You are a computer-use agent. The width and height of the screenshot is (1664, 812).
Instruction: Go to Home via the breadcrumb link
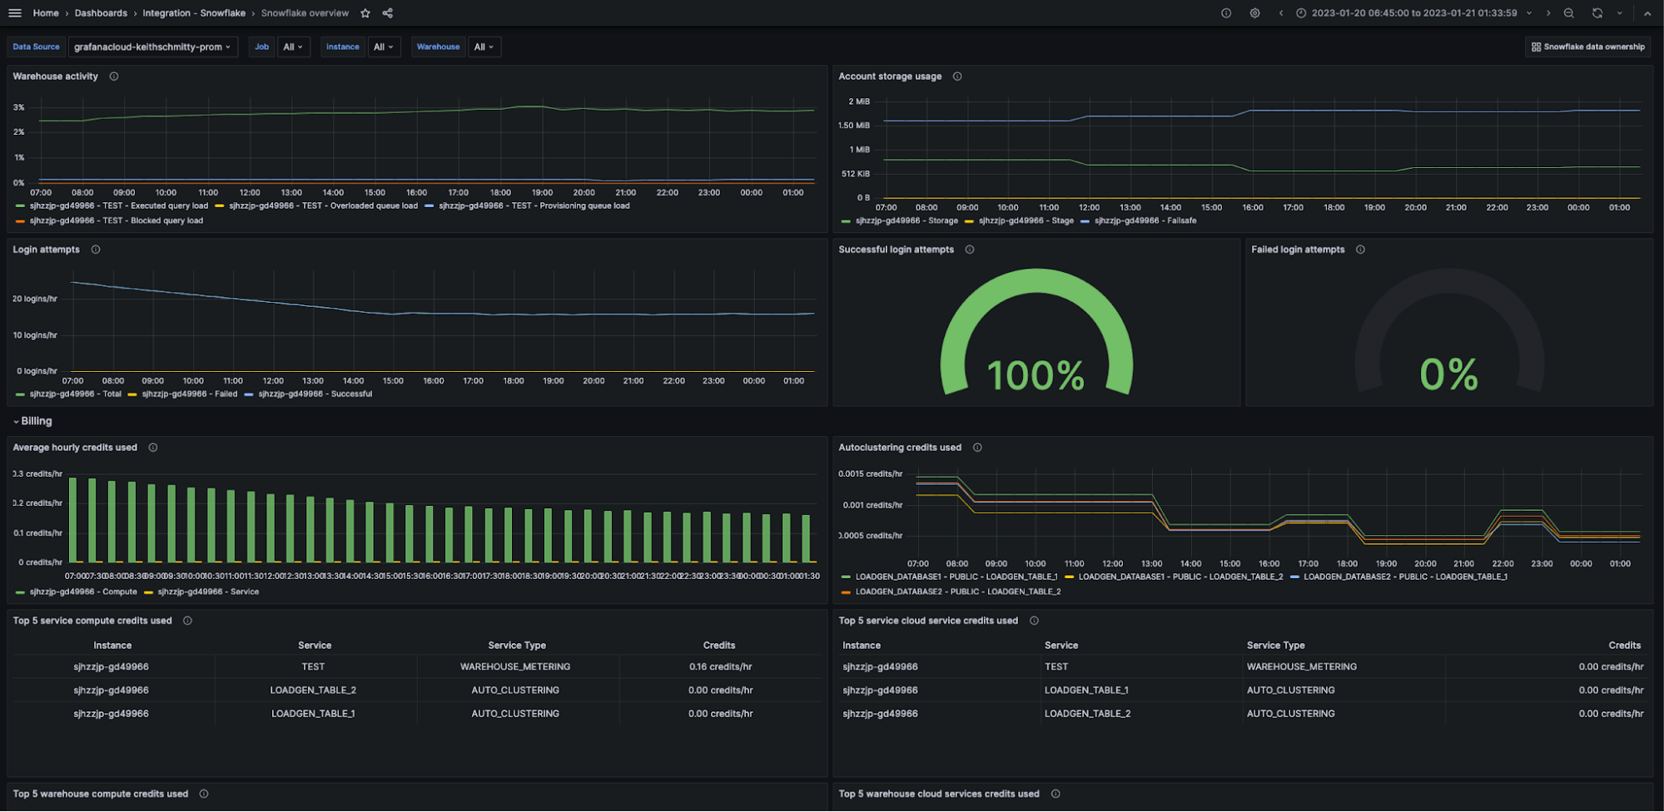point(46,12)
